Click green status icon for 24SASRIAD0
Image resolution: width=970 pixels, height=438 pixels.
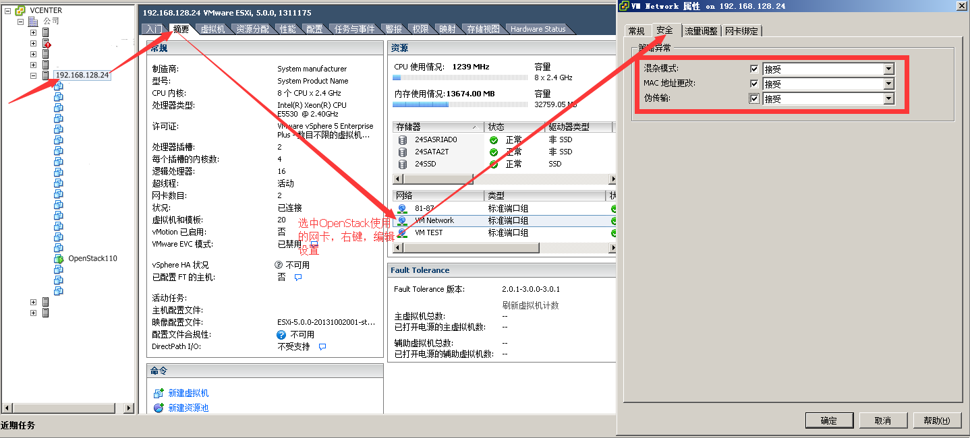tap(494, 139)
